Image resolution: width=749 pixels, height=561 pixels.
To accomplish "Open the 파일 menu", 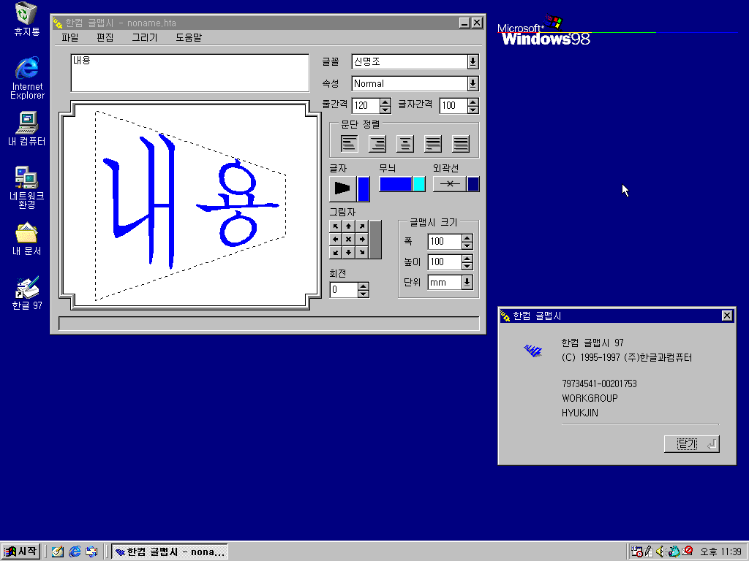I will [x=69, y=37].
